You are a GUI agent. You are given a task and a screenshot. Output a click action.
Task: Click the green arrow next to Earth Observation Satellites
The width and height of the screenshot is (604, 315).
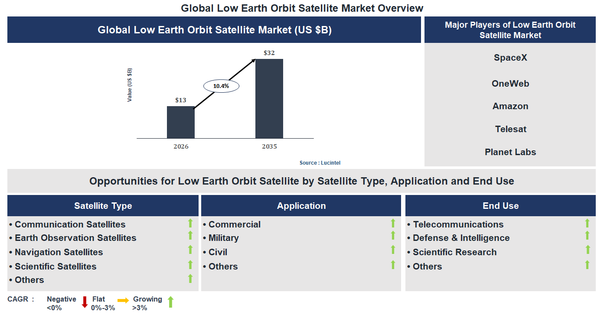(190, 235)
